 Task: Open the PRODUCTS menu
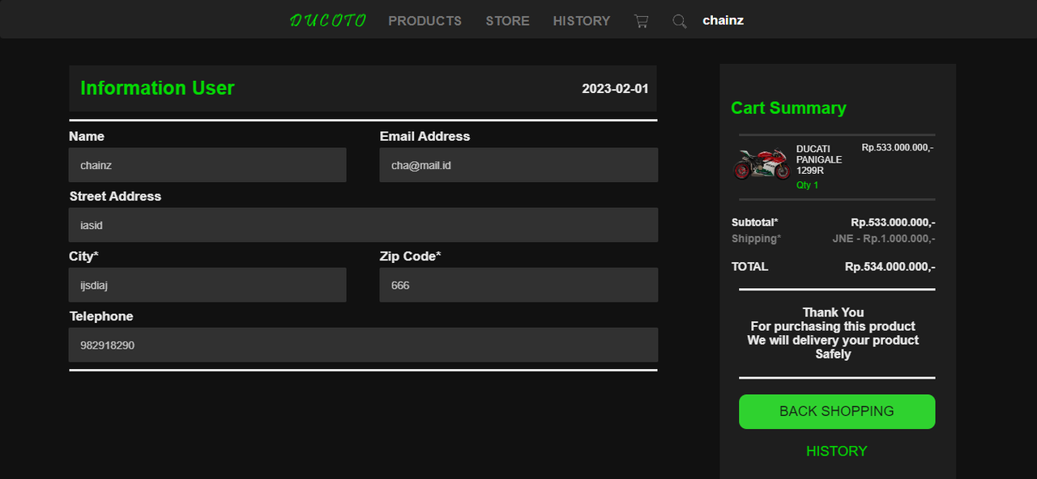425,21
